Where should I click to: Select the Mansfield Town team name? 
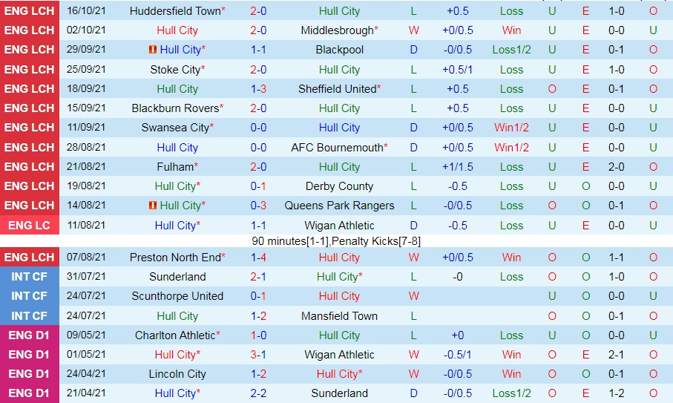tap(339, 315)
